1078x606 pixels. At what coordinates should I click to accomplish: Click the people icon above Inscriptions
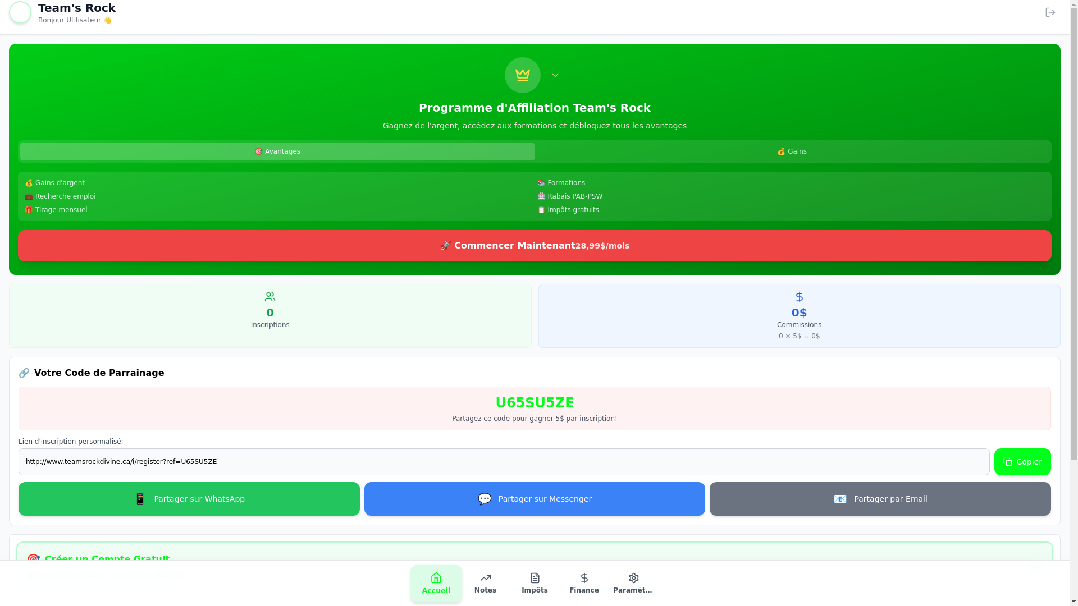click(270, 297)
